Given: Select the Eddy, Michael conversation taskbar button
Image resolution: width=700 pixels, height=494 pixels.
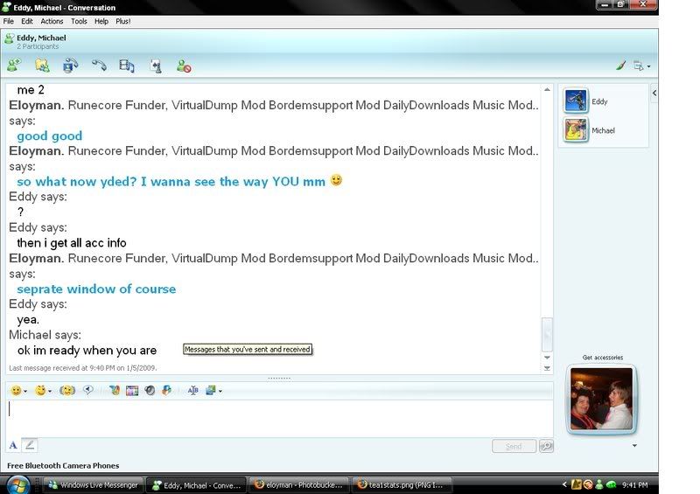Looking at the screenshot, I should tap(196, 485).
